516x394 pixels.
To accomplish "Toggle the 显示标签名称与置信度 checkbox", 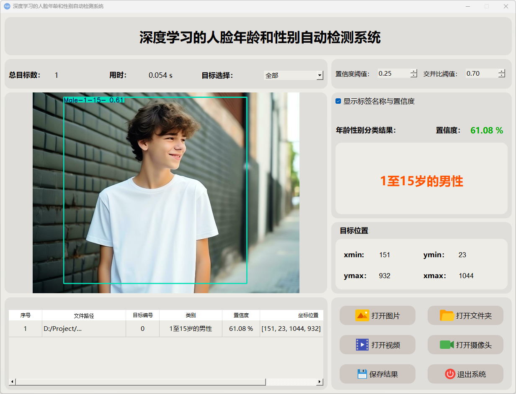I will click(338, 101).
